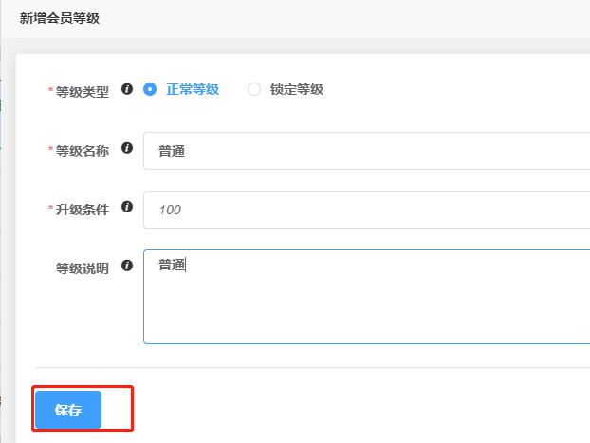
Task: Select the 正常等级 radio circle
Action: [x=150, y=89]
